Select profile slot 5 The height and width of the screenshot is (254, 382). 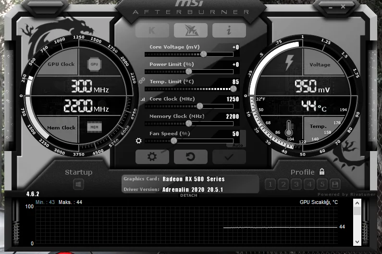pyautogui.click(x=322, y=184)
